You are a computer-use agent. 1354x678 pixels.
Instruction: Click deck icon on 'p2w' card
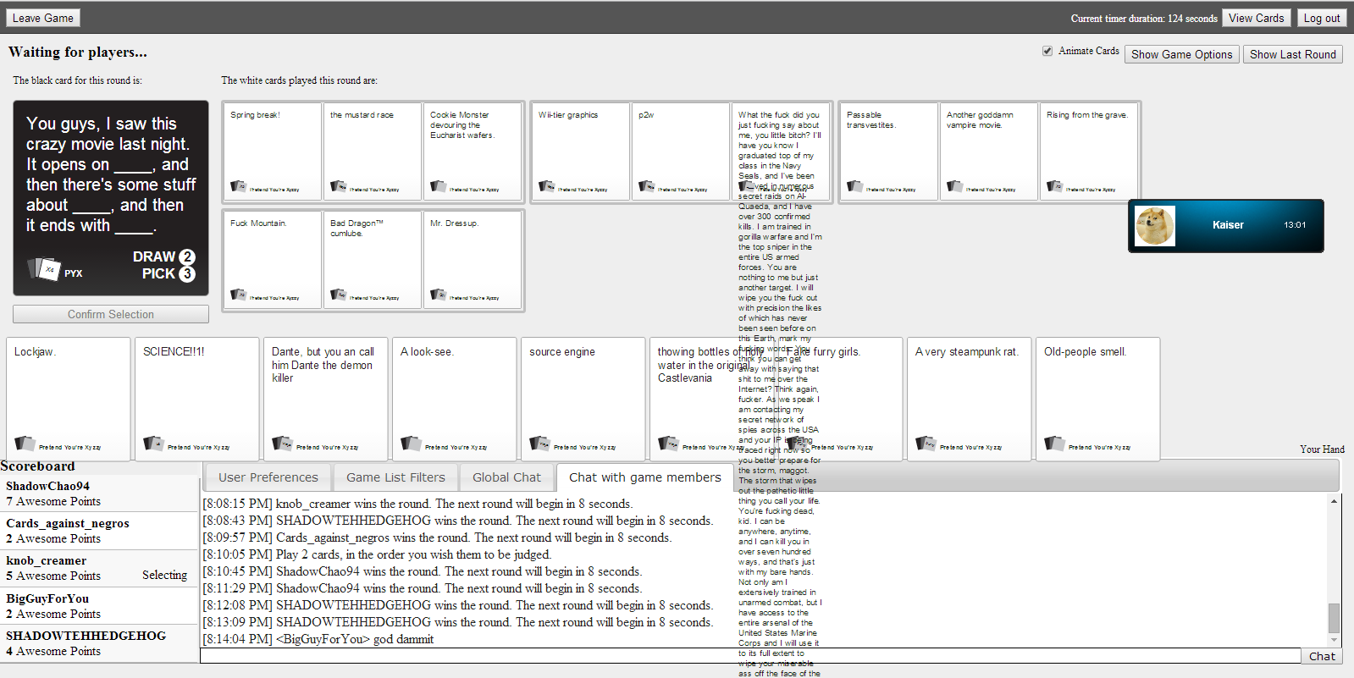(x=647, y=186)
